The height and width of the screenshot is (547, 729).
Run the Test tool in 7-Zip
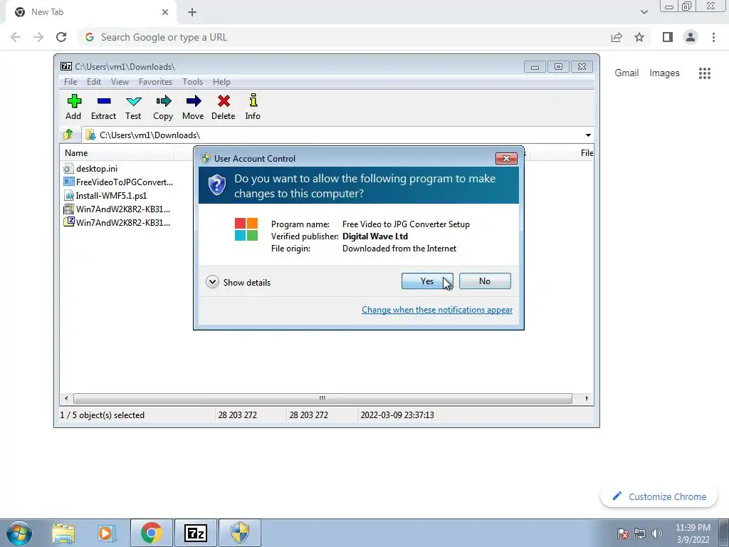coord(133,107)
